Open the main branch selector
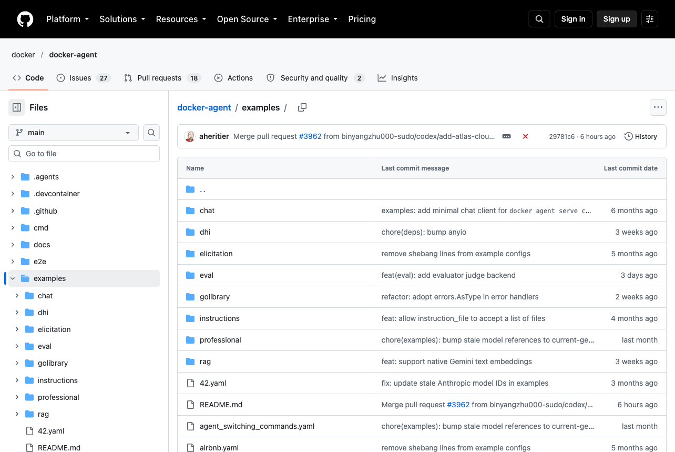 (74, 133)
